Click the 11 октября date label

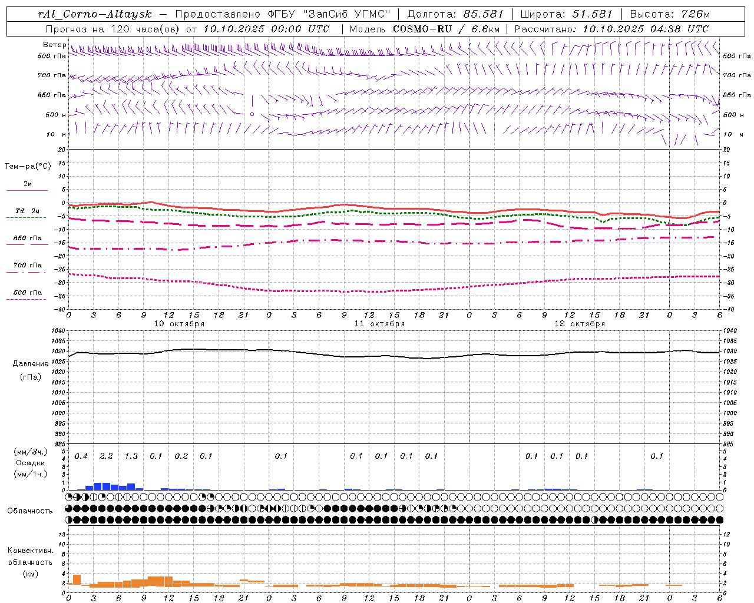379,324
